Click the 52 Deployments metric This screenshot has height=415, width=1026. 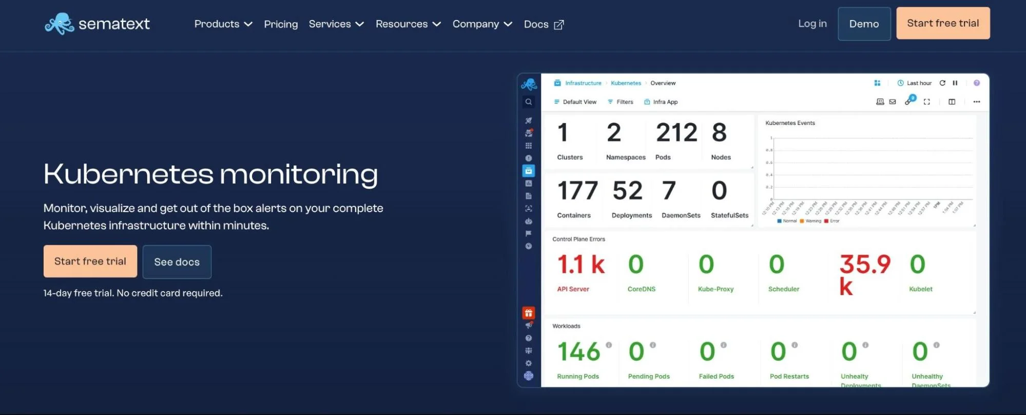[x=631, y=198]
